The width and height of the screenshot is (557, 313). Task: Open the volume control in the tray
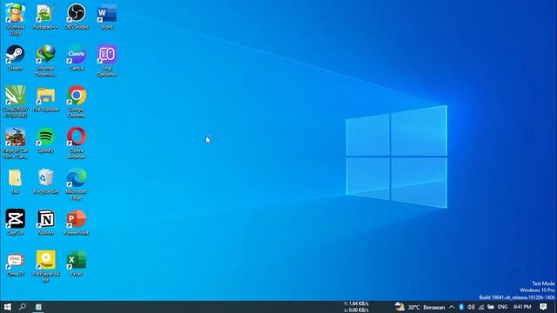471,307
